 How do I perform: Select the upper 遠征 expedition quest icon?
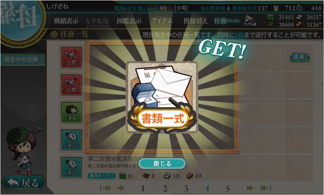pyautogui.click(x=71, y=140)
